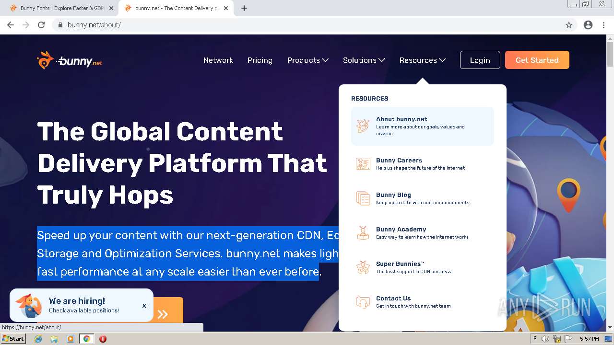Image resolution: width=614 pixels, height=345 pixels.
Task: Dismiss the We are hiring popup
Action: [144, 306]
